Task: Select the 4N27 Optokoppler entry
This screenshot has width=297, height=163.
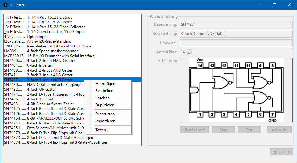Action: click(x=72, y=37)
